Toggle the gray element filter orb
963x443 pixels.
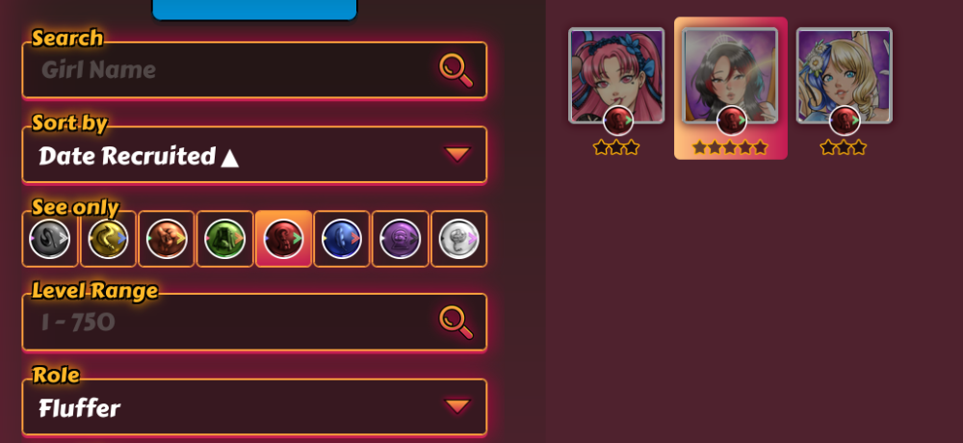(x=50, y=239)
